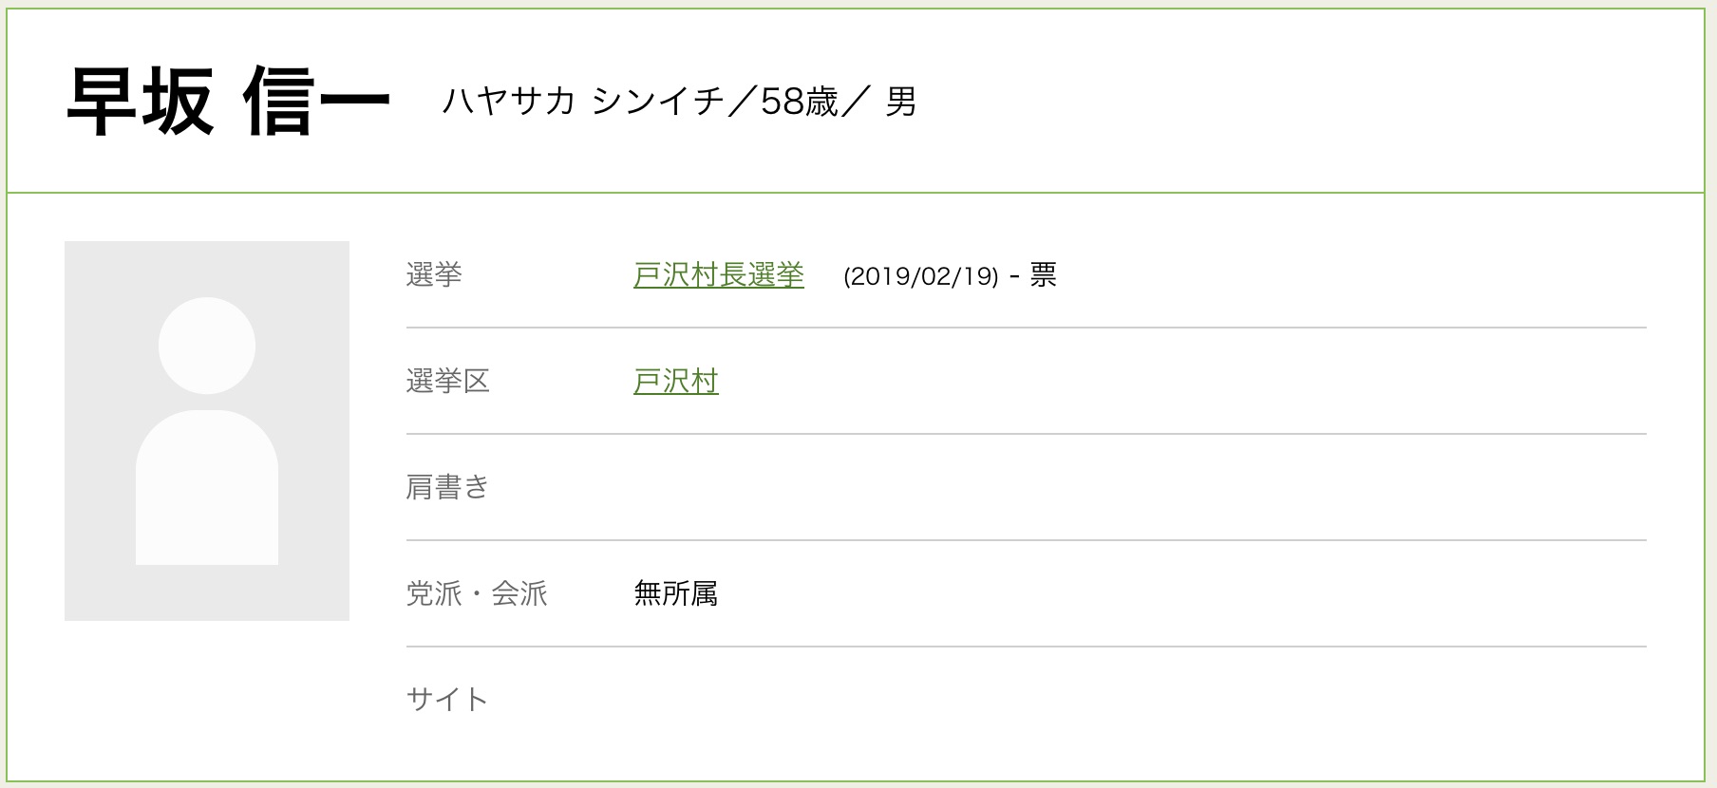Click the 選挙区 row label
This screenshot has width=1717, height=788.
(x=447, y=382)
